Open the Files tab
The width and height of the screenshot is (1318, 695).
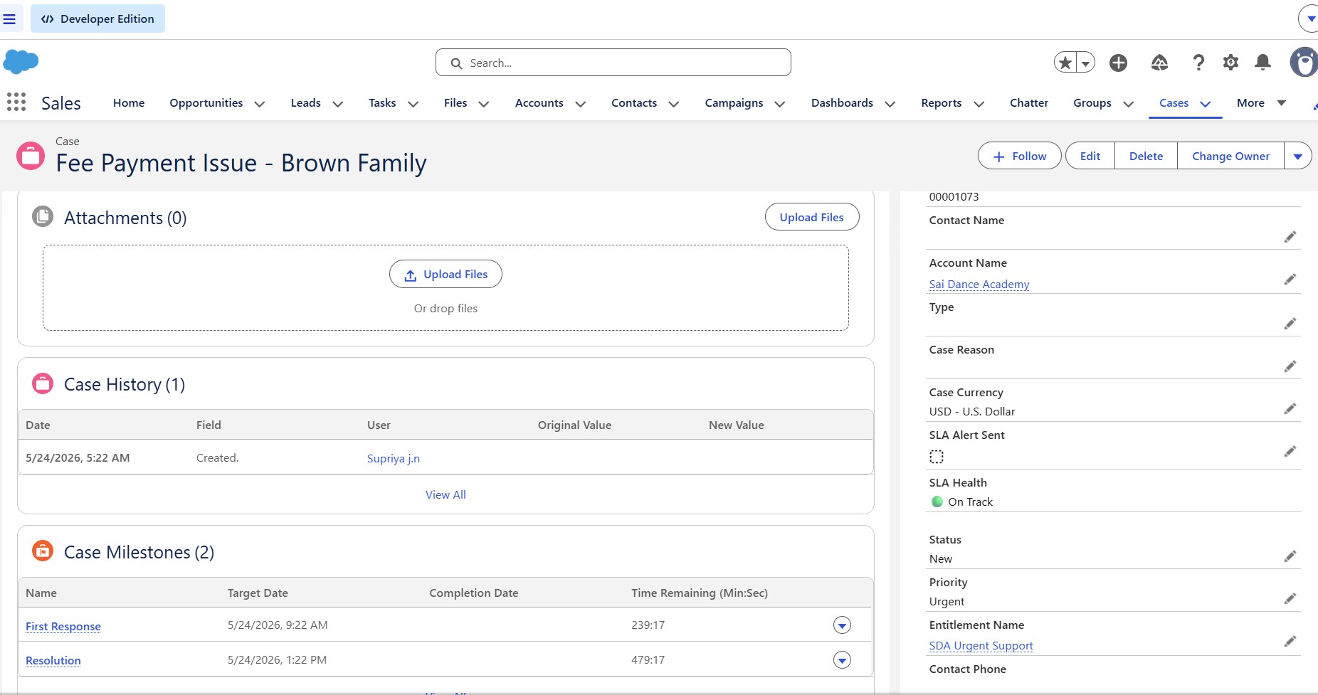click(x=455, y=102)
